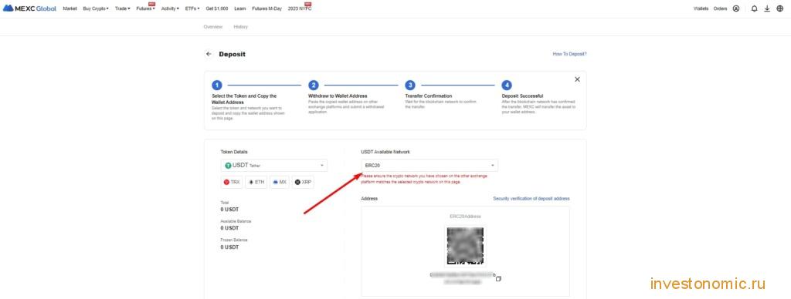Choose the MX token shortcut
791x299 pixels.
point(280,182)
